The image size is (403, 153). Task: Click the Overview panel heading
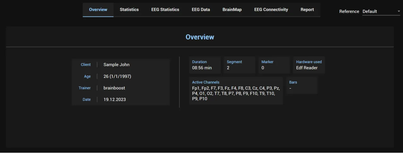200,37
